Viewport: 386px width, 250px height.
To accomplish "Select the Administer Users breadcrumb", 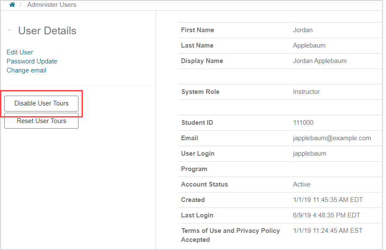I will coord(52,5).
